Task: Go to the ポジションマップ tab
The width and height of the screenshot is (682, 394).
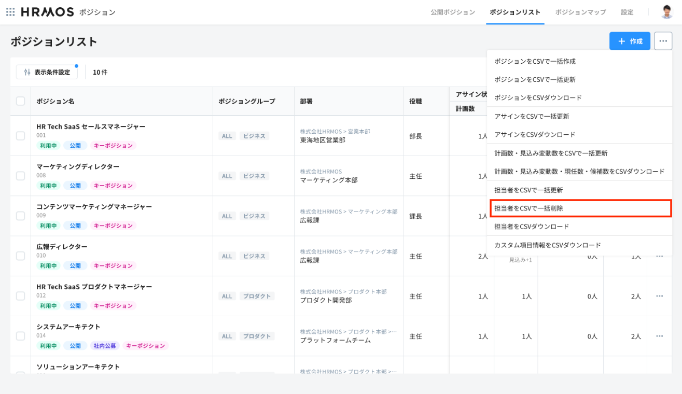Action: click(580, 12)
